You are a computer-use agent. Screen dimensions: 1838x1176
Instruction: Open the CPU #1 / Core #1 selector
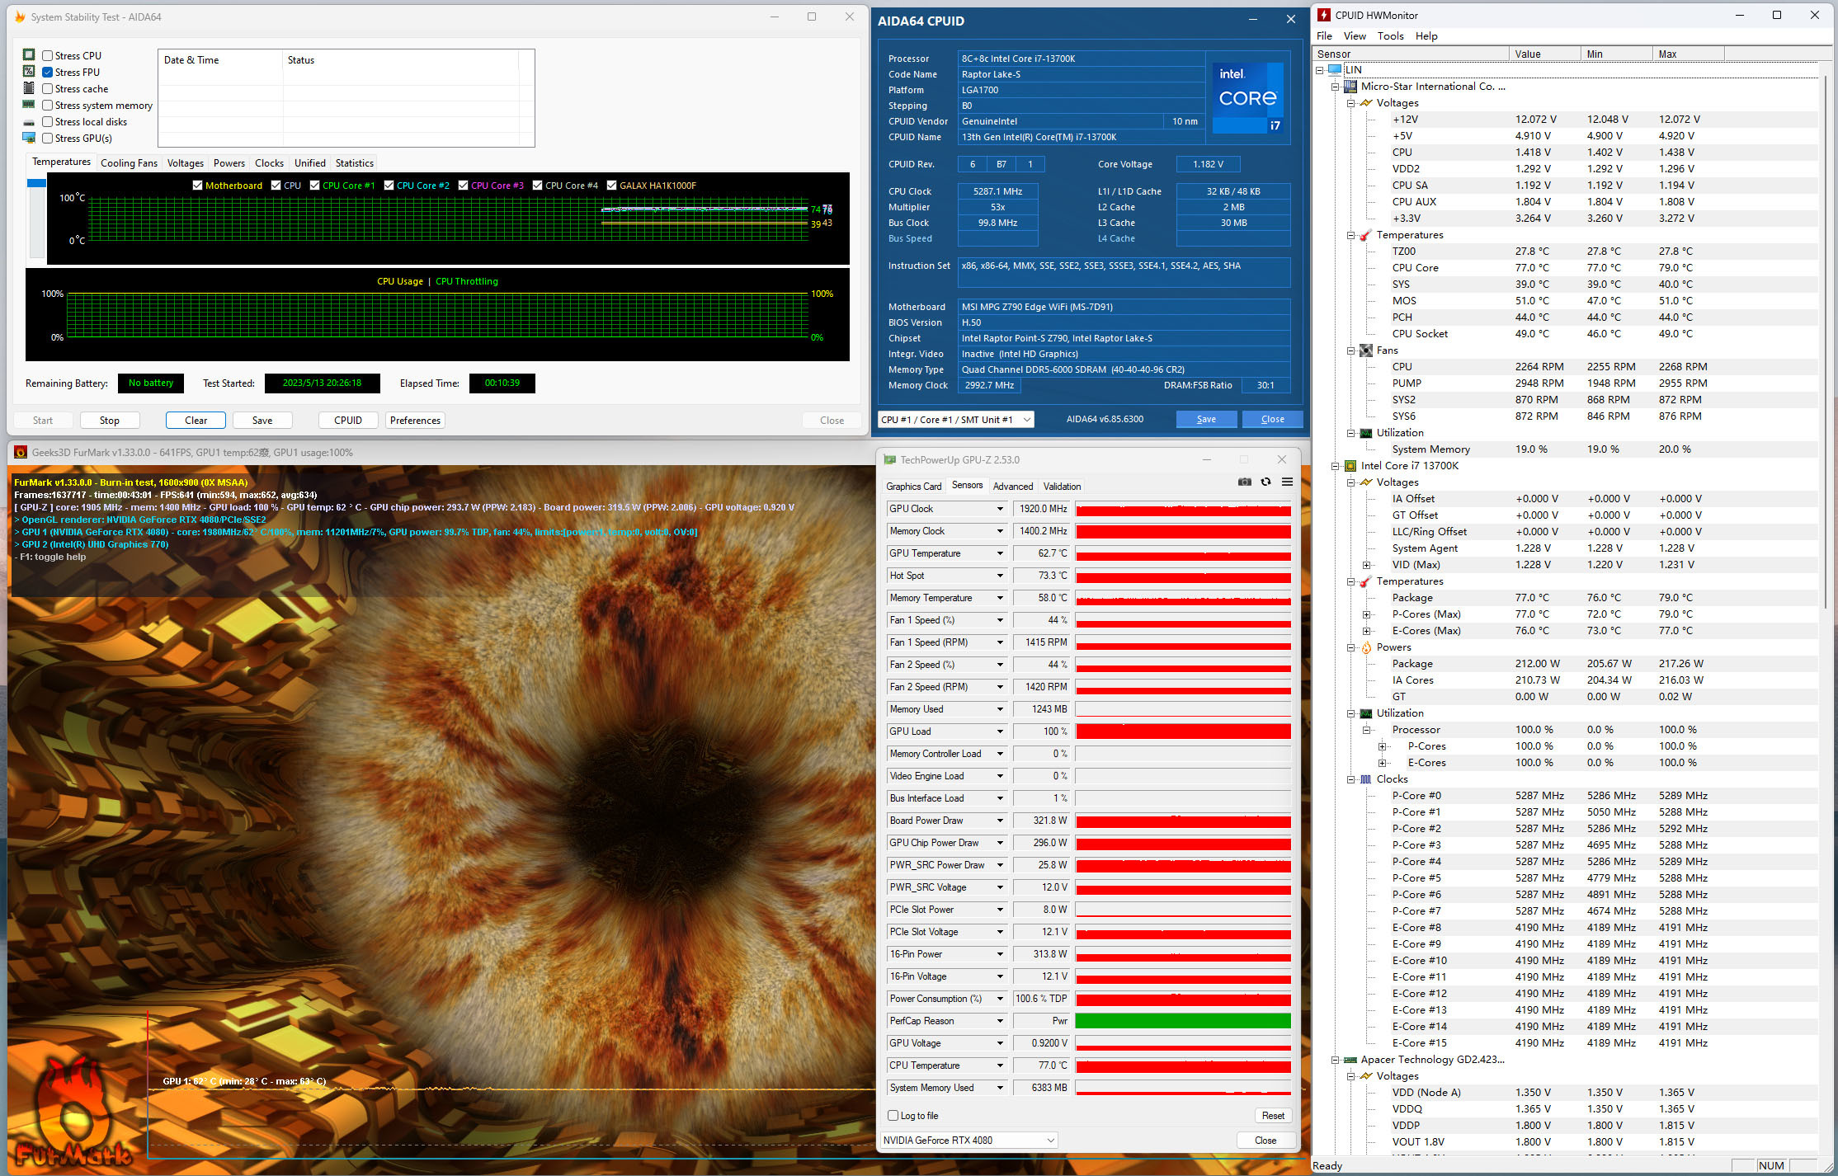(x=954, y=419)
